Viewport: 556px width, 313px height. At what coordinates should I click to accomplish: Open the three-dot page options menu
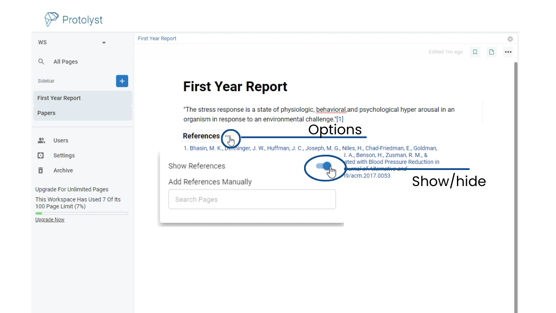click(508, 52)
